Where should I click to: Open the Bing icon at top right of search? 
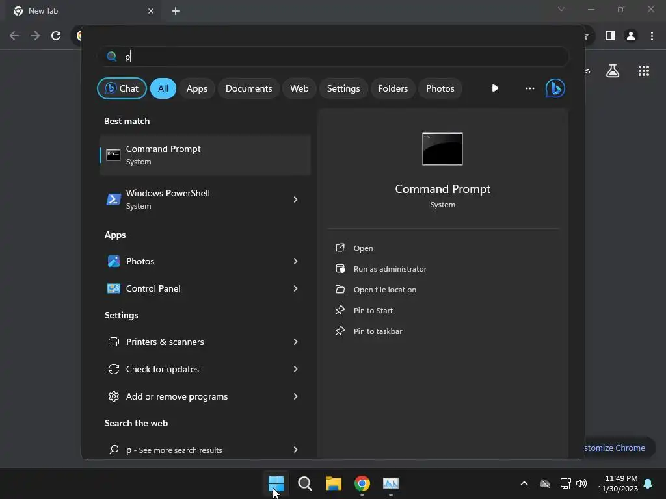pyautogui.click(x=555, y=88)
